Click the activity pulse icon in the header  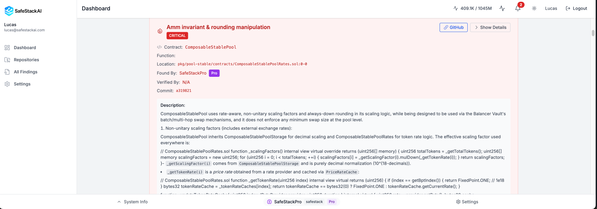(x=502, y=8)
